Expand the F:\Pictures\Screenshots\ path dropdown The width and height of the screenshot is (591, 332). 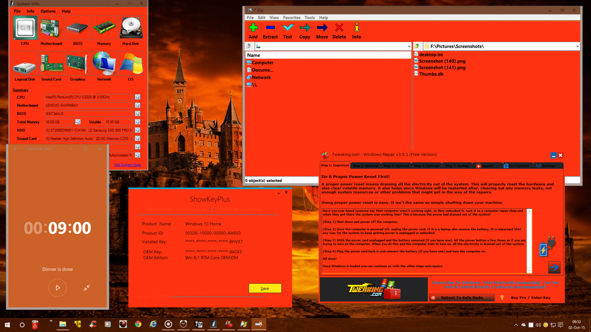tap(577, 46)
